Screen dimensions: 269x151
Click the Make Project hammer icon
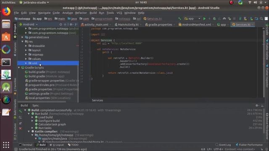pyautogui.click(x=179, y=18)
